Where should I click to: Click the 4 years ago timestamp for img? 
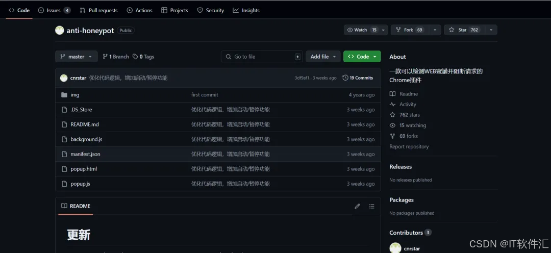pyautogui.click(x=362, y=95)
